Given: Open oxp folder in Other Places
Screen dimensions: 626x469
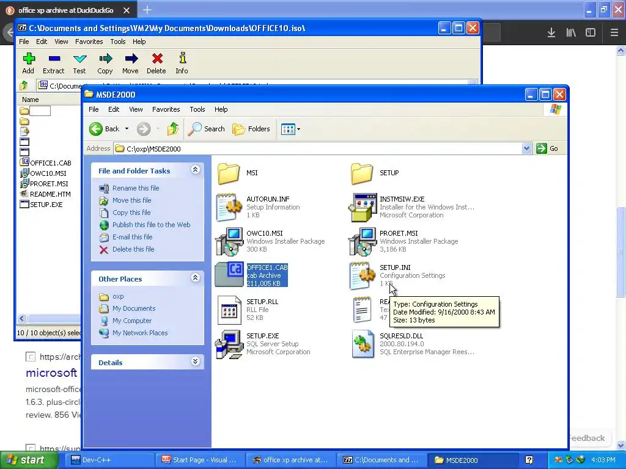Looking at the screenshot, I should [x=118, y=296].
